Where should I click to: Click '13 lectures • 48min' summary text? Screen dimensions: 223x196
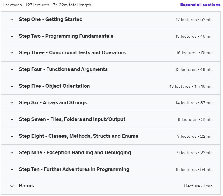point(194,70)
